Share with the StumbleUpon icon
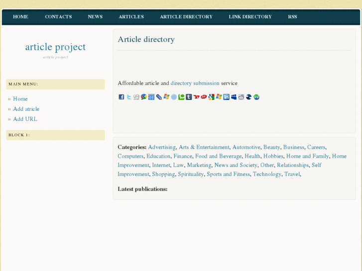362x271 pixels. pos(256,97)
